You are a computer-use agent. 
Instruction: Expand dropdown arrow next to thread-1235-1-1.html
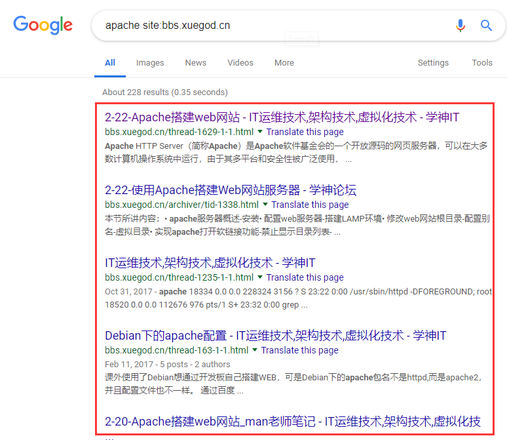click(260, 277)
